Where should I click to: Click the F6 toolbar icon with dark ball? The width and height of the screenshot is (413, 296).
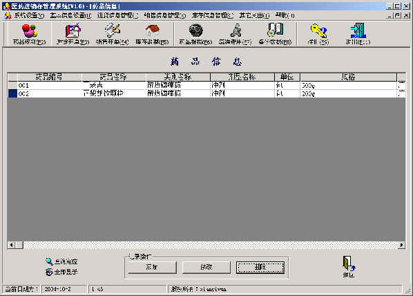point(195,34)
